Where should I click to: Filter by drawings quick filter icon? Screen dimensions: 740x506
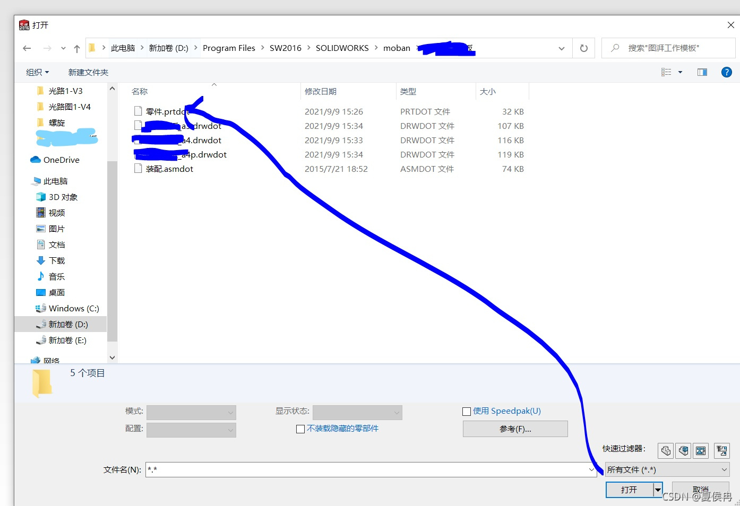pyautogui.click(x=701, y=451)
